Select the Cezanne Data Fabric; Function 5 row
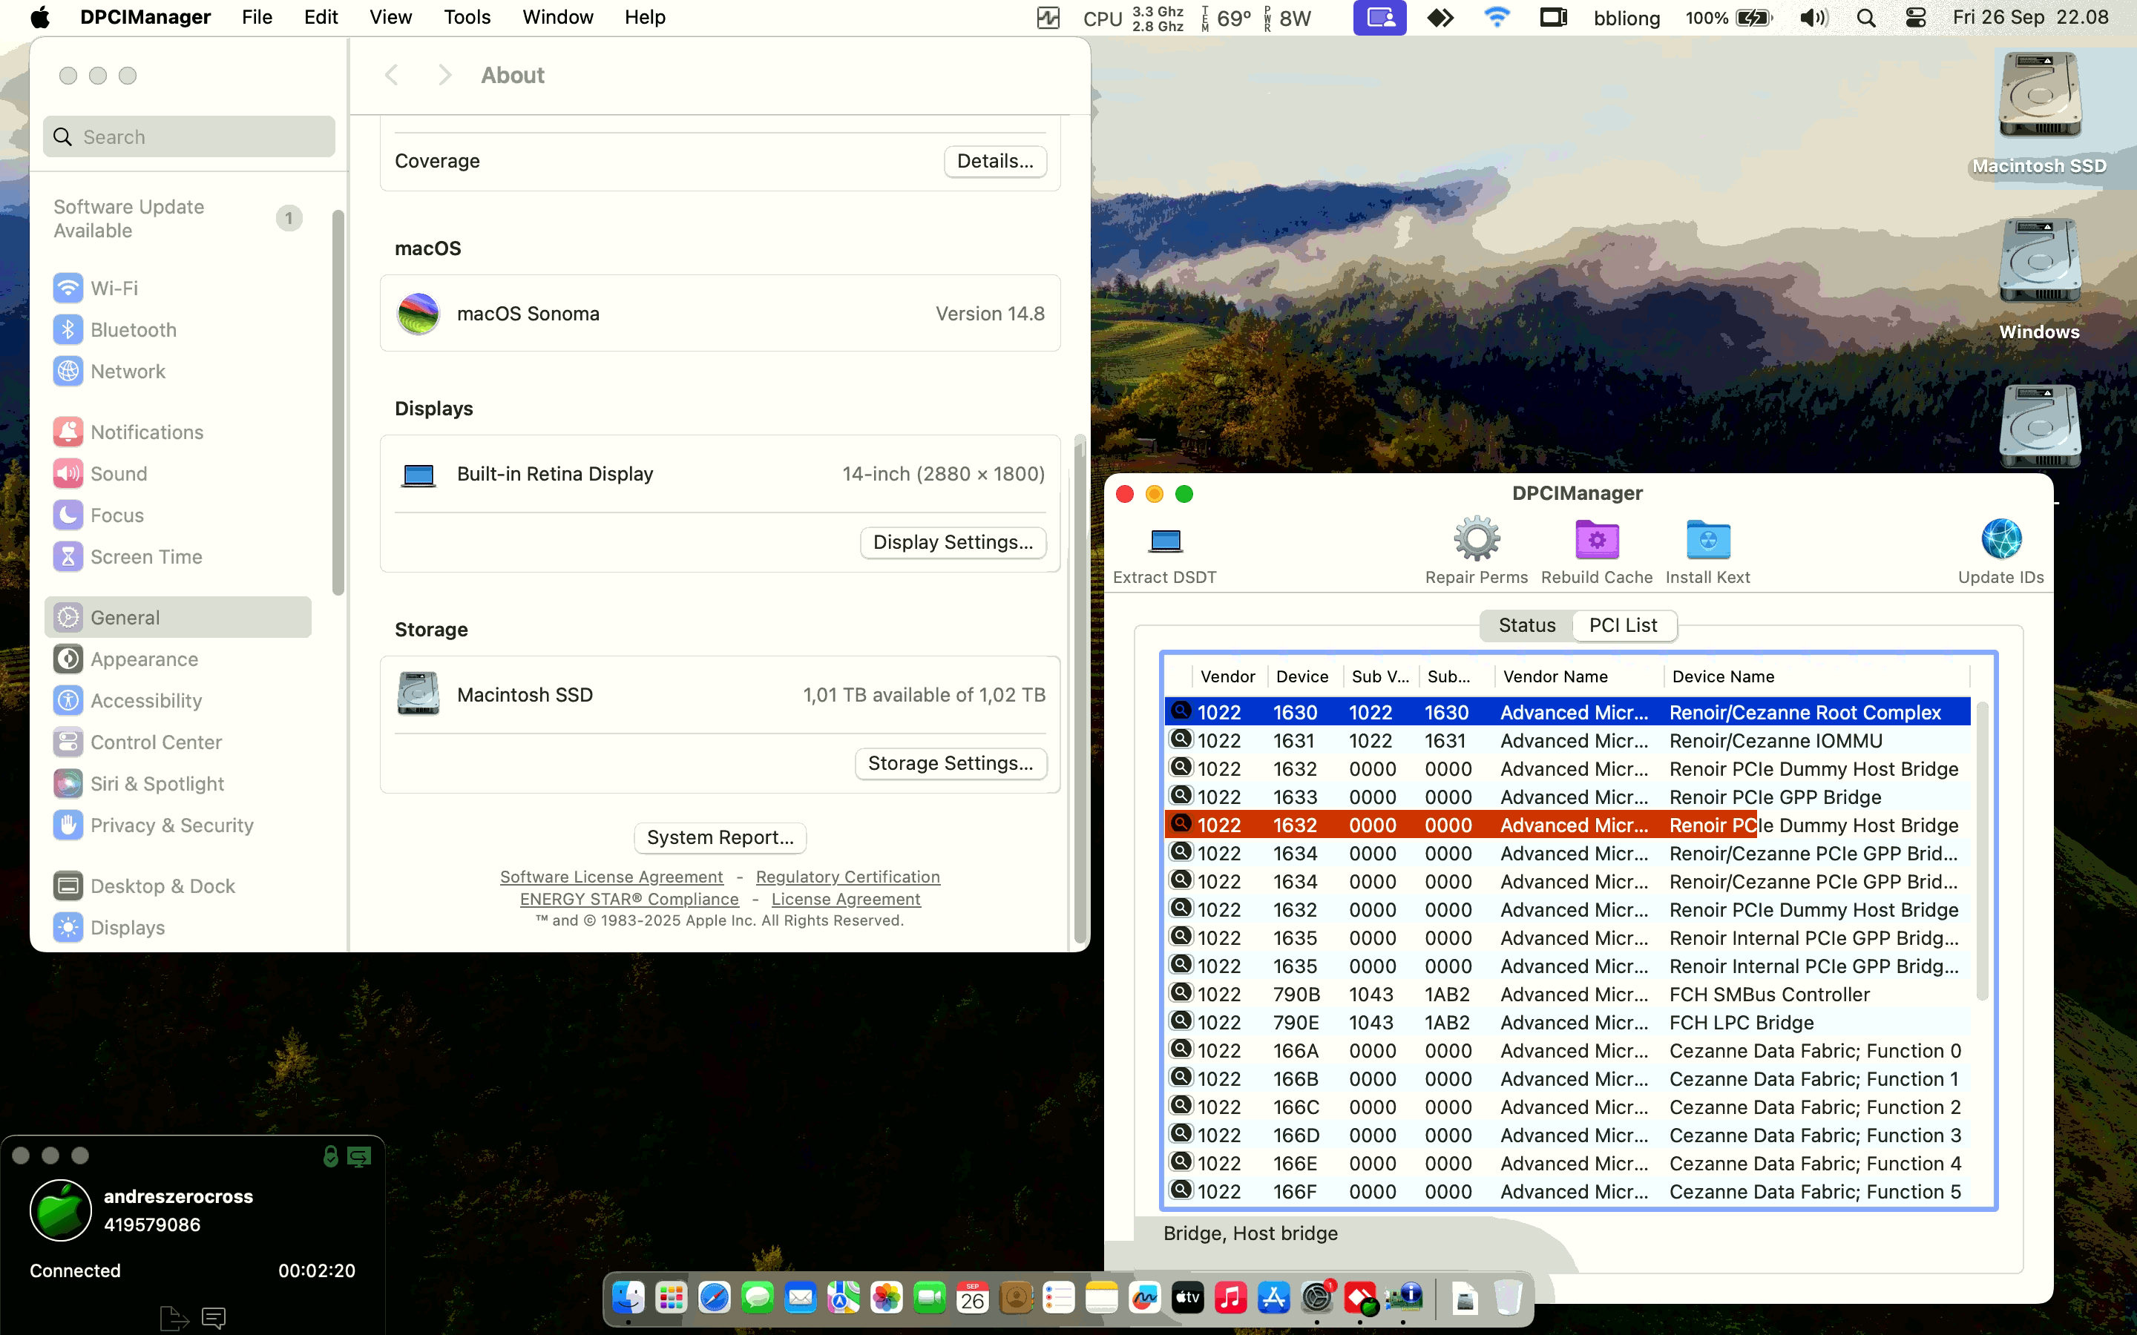Image resolution: width=2137 pixels, height=1335 pixels. pos(1567,1191)
